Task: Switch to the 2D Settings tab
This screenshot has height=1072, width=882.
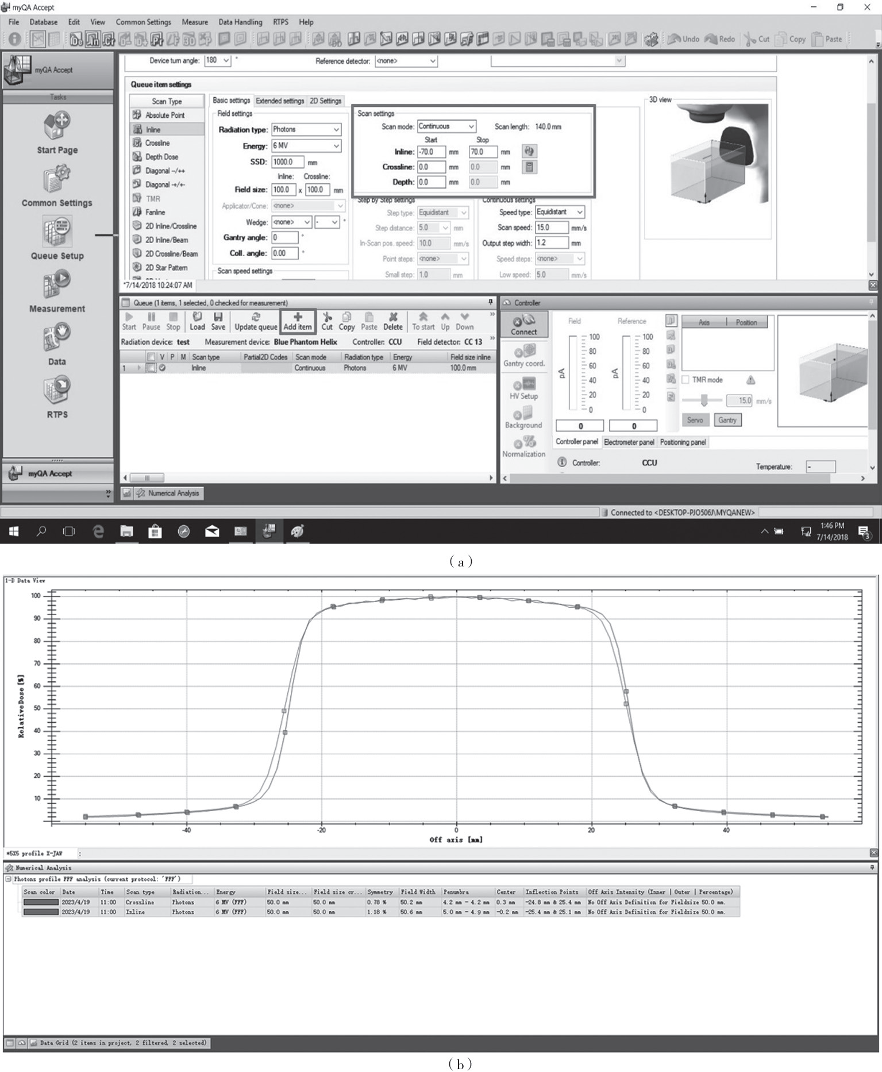Action: [325, 101]
